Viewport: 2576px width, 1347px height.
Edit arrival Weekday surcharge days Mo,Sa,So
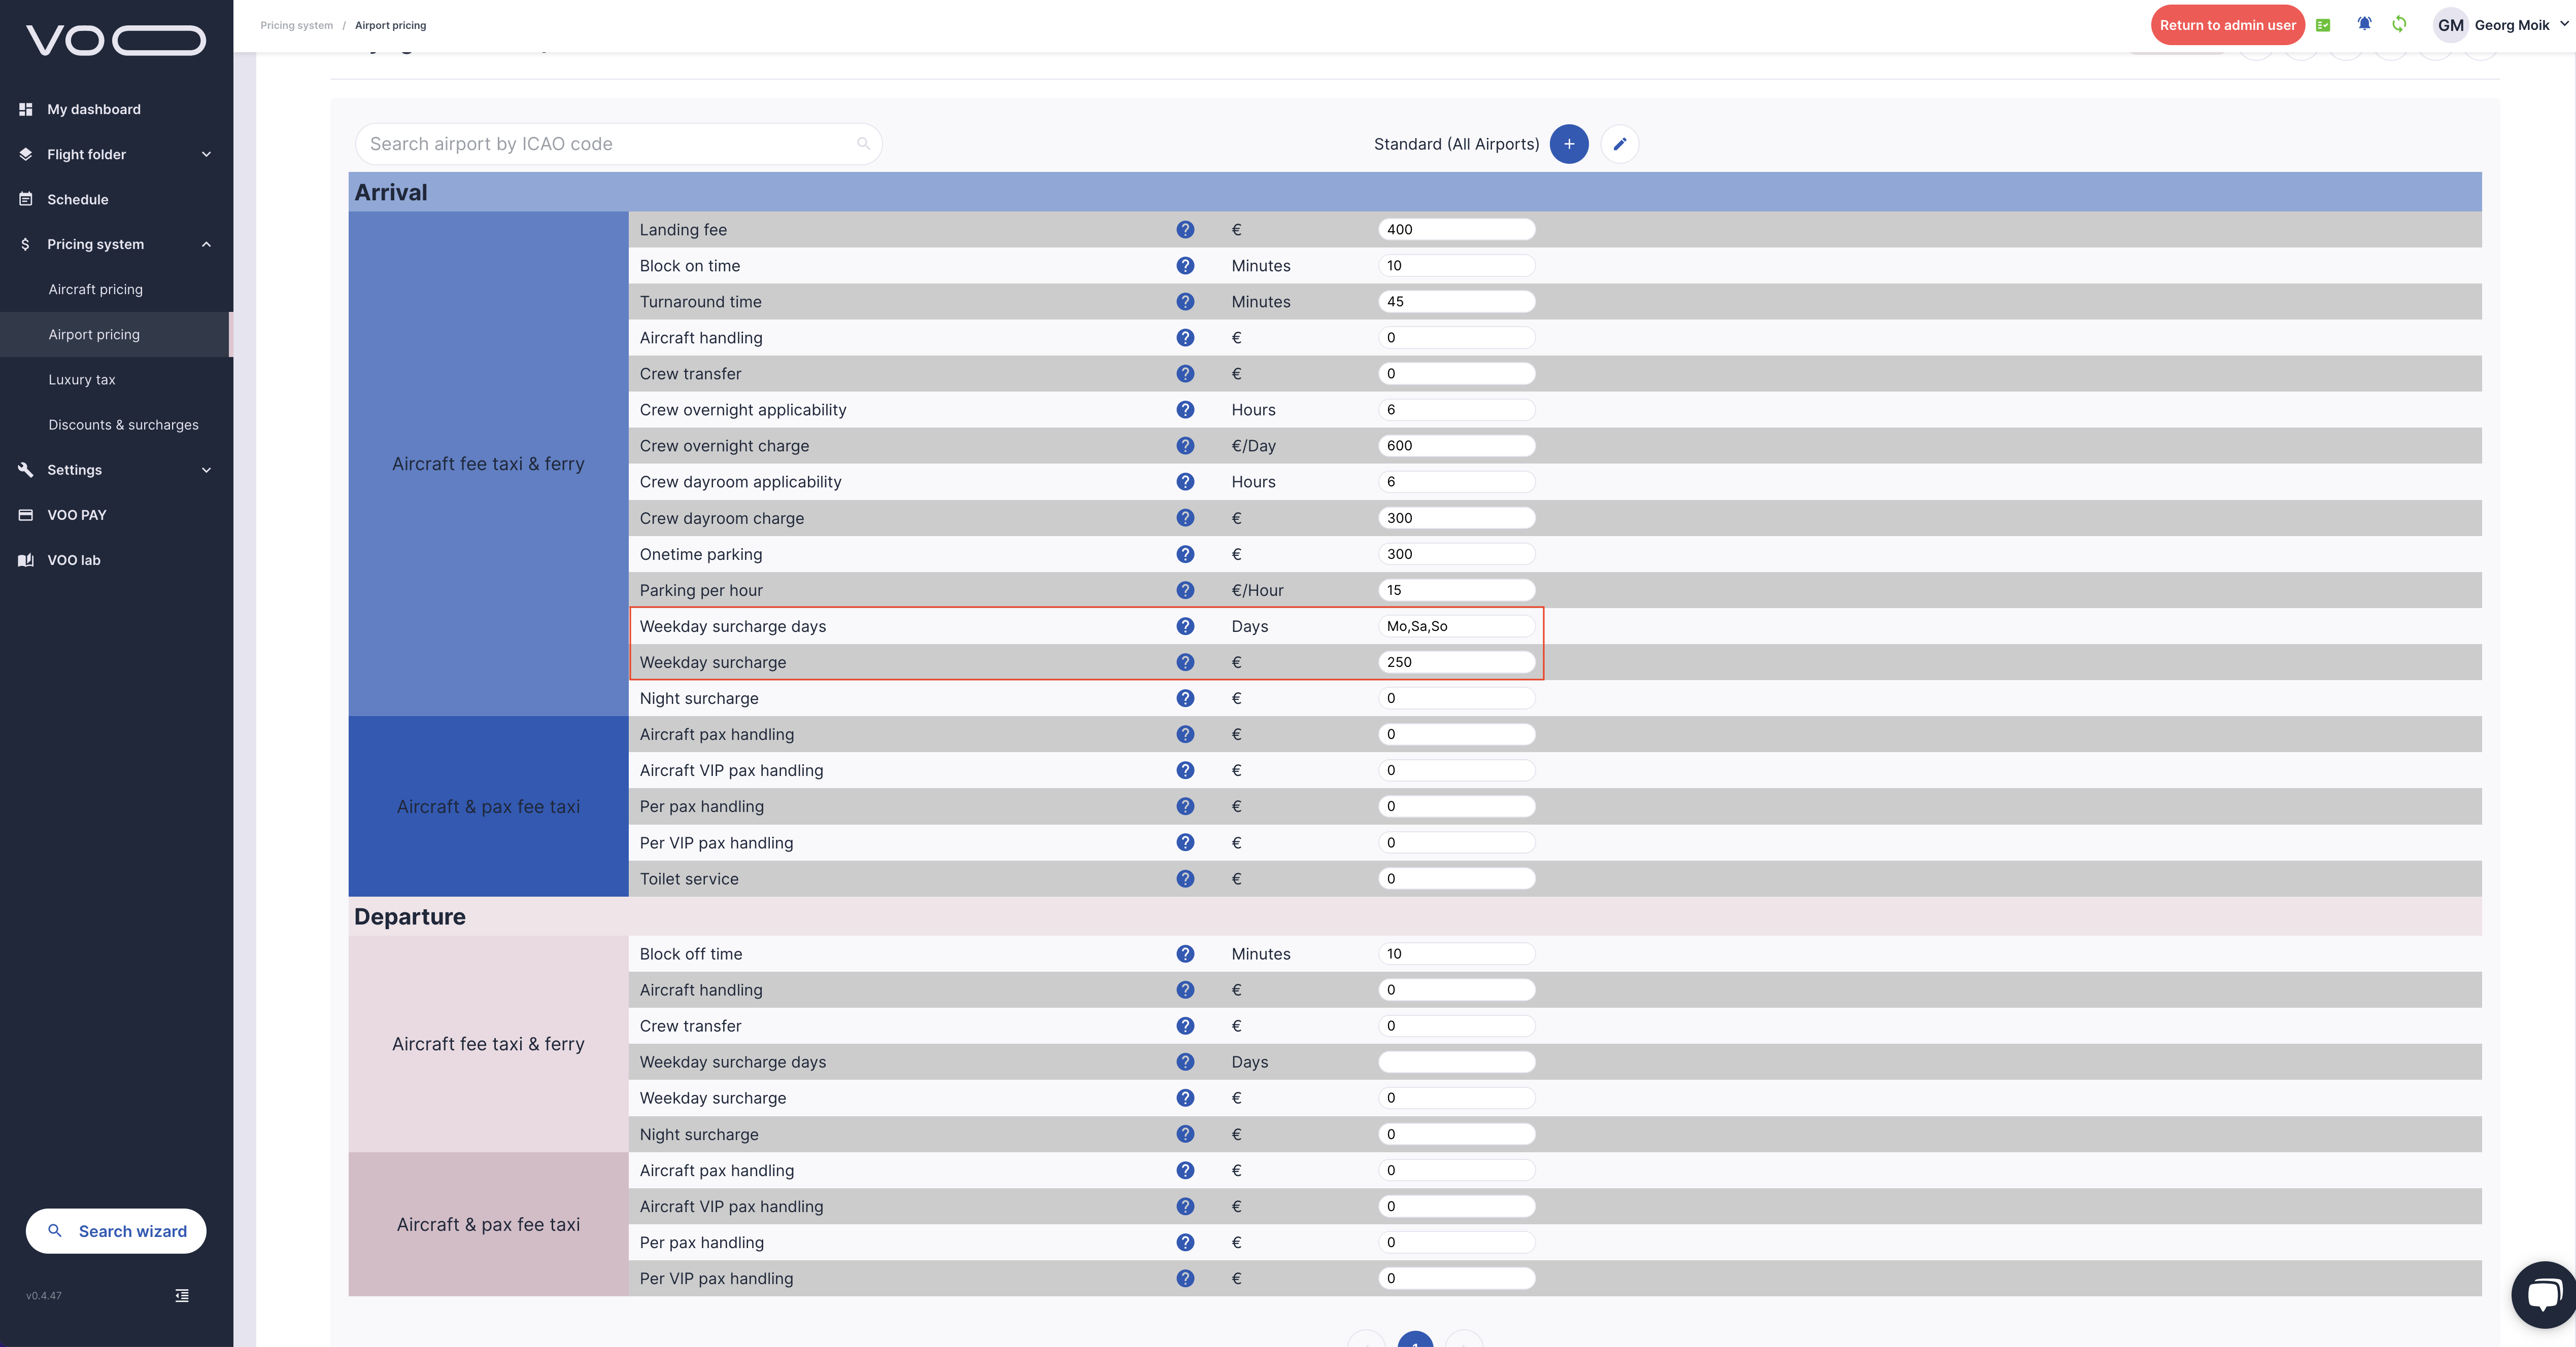coord(1456,625)
